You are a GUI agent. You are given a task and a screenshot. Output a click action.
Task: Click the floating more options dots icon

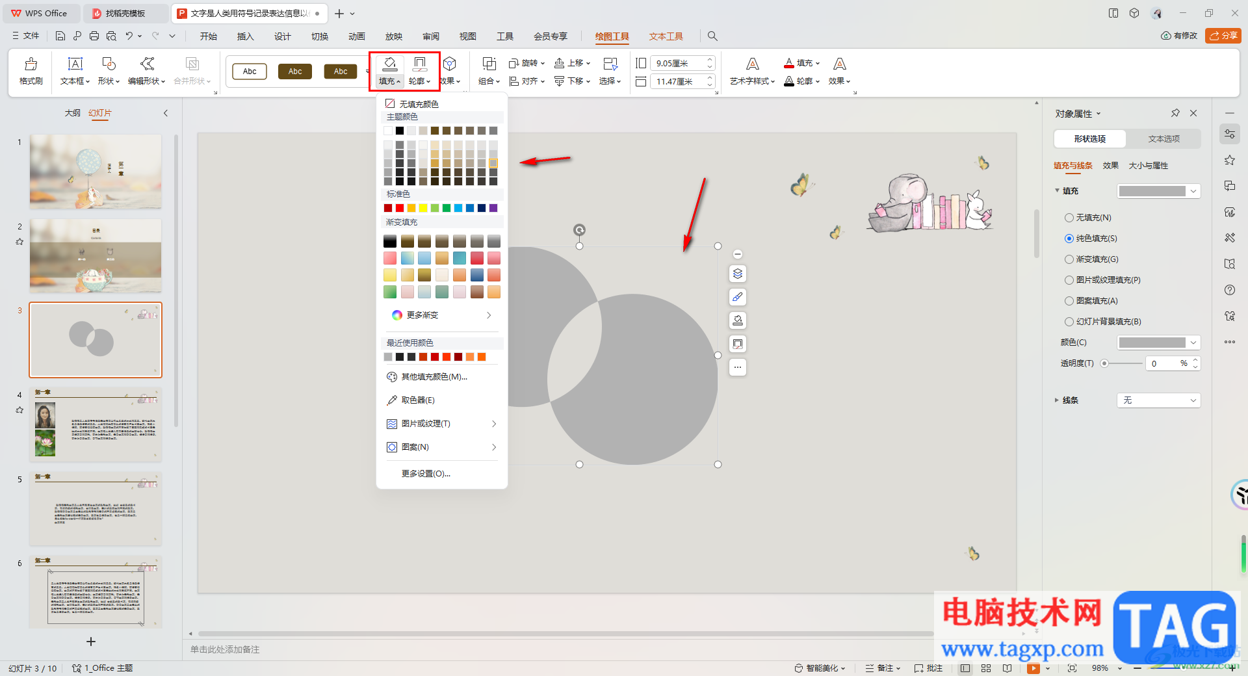click(x=738, y=367)
